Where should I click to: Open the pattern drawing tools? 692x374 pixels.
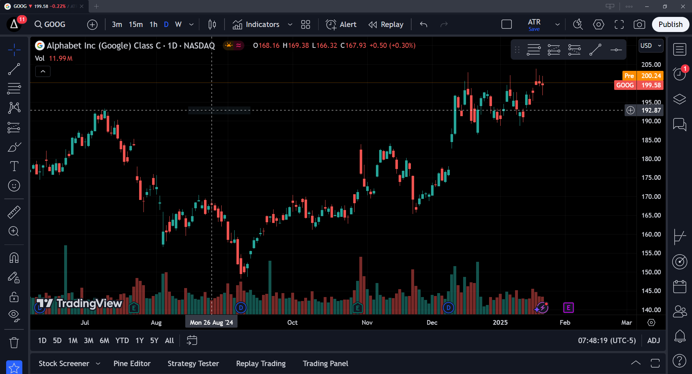point(14,108)
